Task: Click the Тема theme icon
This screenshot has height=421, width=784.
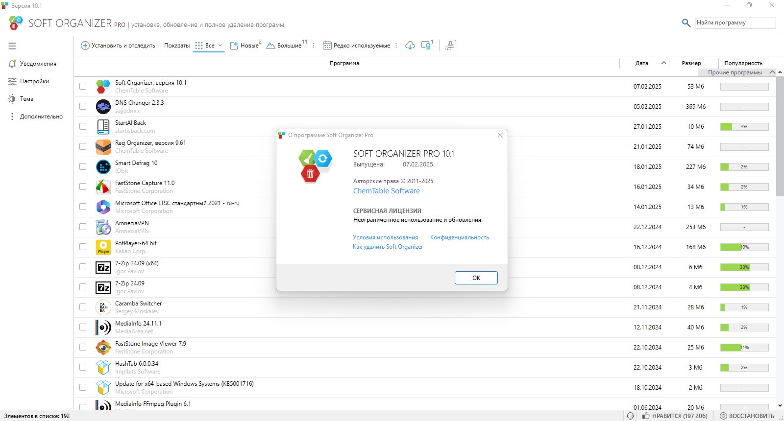Action: click(x=12, y=99)
